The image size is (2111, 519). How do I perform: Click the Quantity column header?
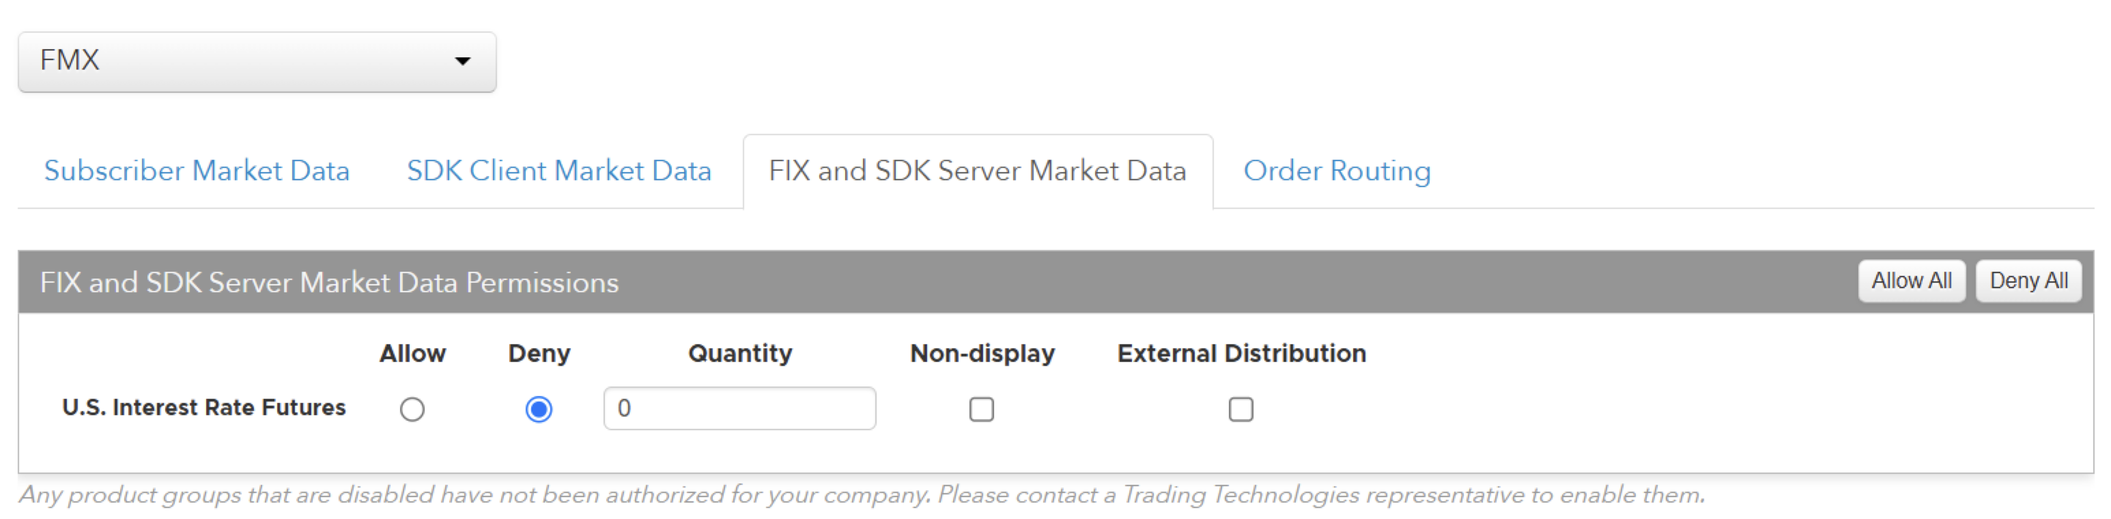[x=740, y=353]
